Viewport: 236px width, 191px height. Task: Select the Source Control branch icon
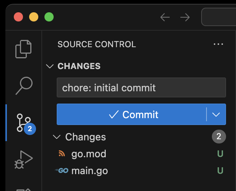coord(24,123)
